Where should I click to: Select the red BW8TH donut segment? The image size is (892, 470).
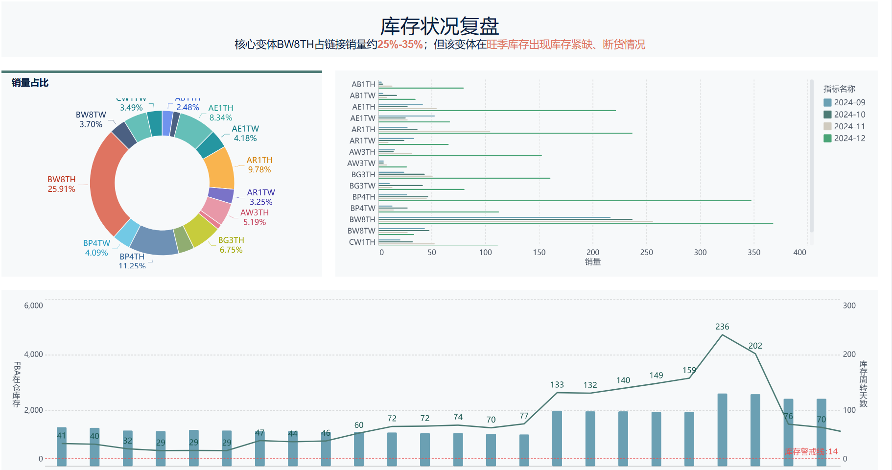point(105,184)
